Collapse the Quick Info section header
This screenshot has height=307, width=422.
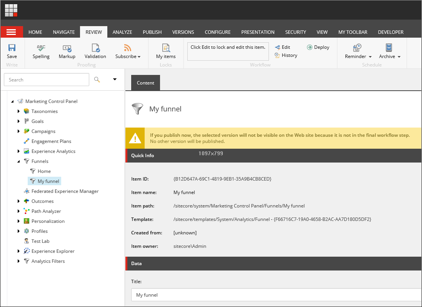274,155
